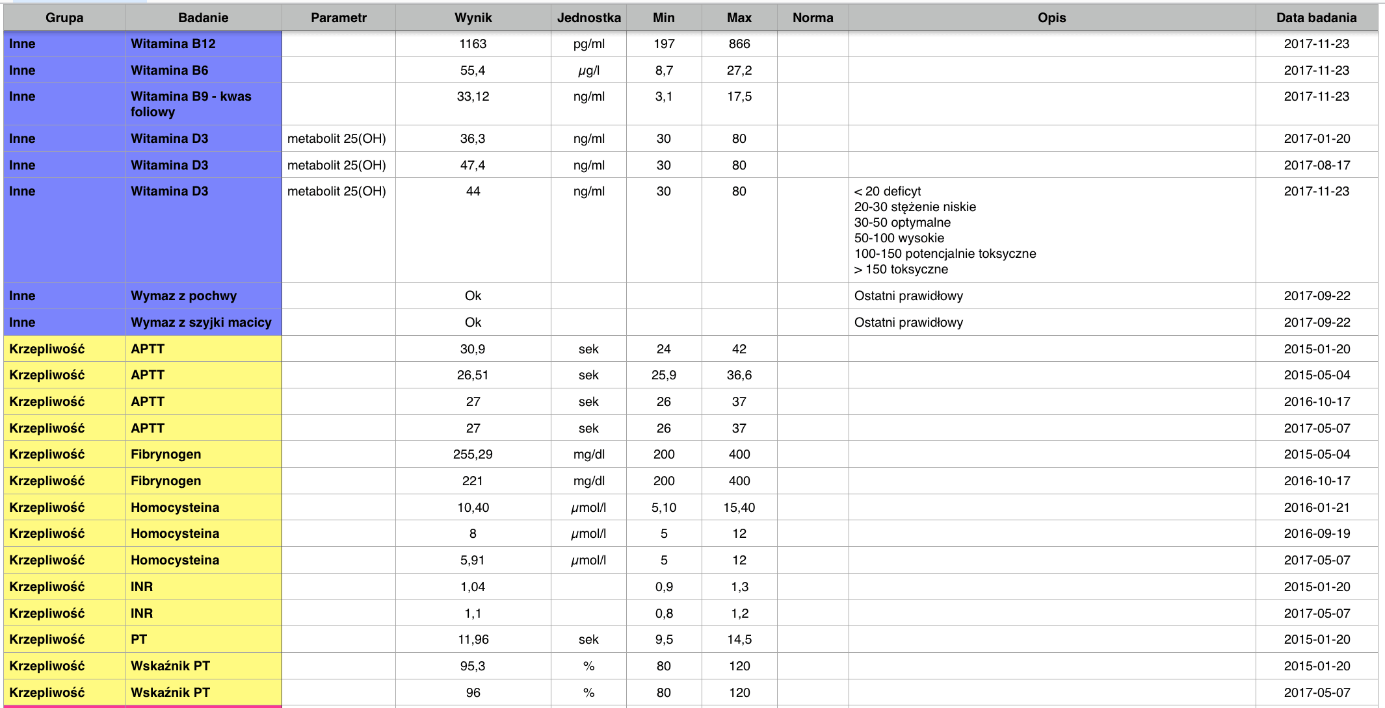This screenshot has width=1385, height=708.
Task: Select the Fibrynogen result 255,29 cell
Action: point(473,454)
